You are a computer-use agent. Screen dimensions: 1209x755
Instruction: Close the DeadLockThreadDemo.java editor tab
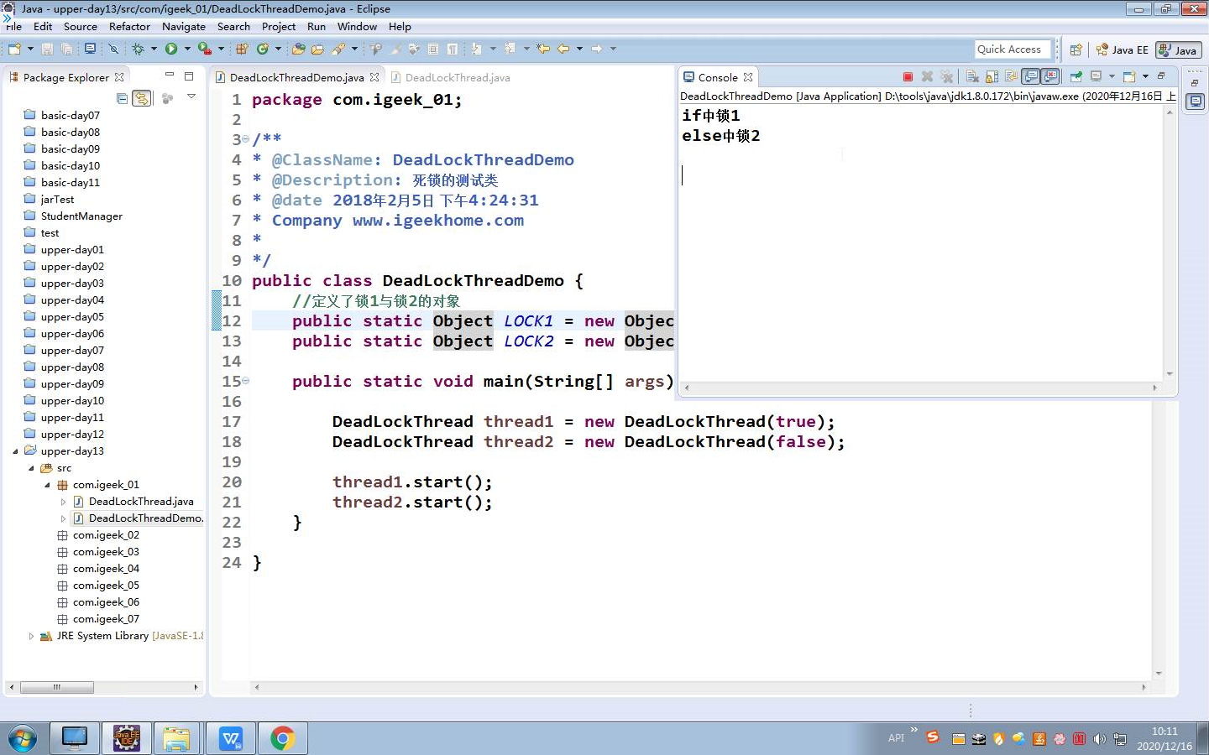pos(374,77)
